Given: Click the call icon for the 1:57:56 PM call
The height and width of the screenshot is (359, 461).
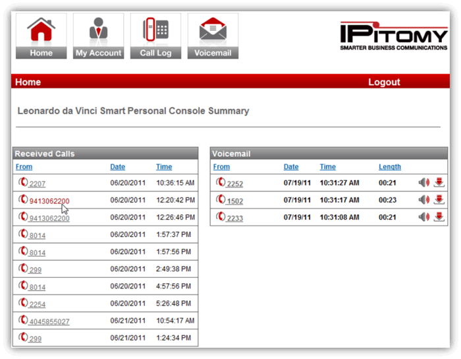Looking at the screenshot, I should (x=23, y=251).
